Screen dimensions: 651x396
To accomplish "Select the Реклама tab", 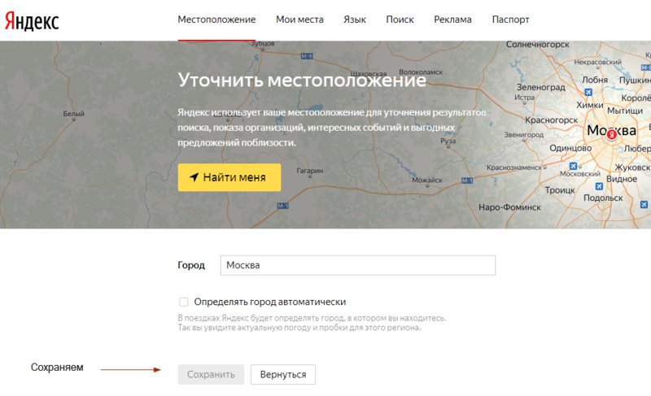I will point(452,20).
